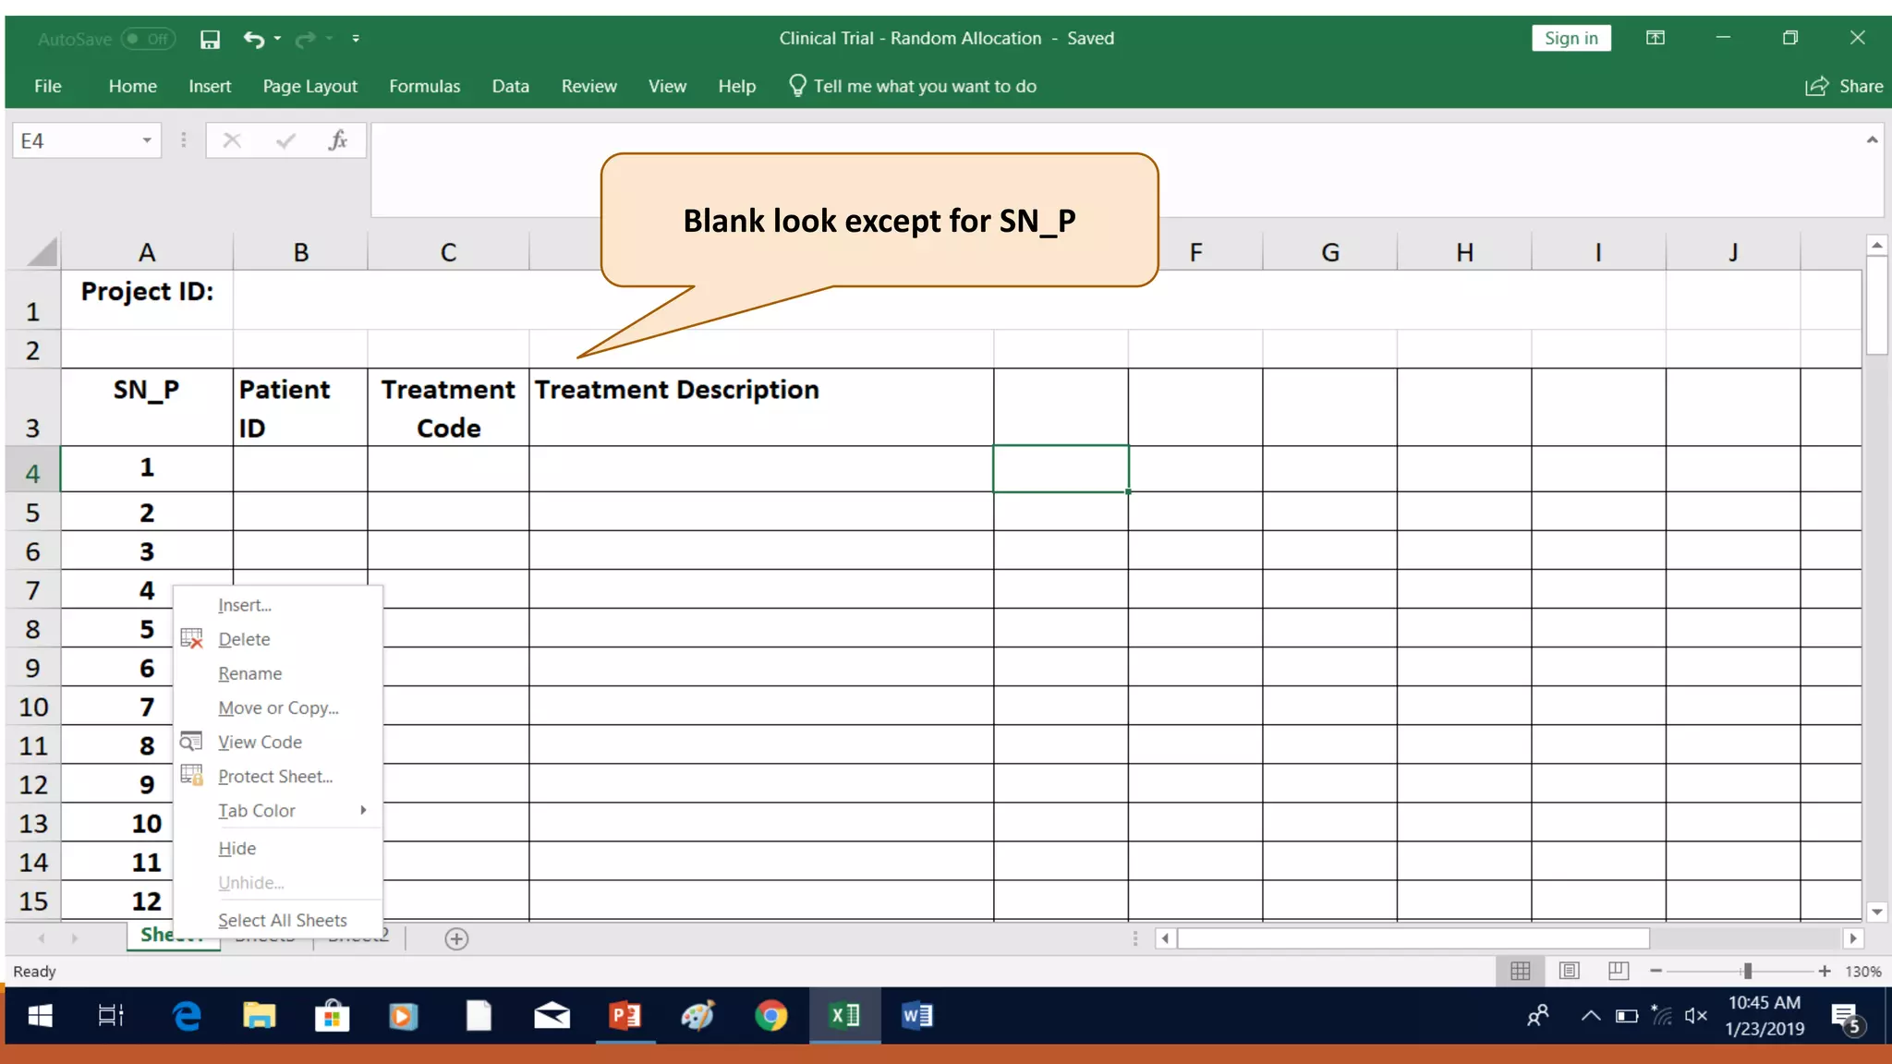1892x1064 pixels.
Task: Open Ribbon Display Options icon
Action: coord(1655,38)
